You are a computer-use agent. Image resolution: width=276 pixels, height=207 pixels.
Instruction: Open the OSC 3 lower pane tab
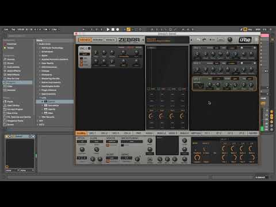(x=116, y=133)
